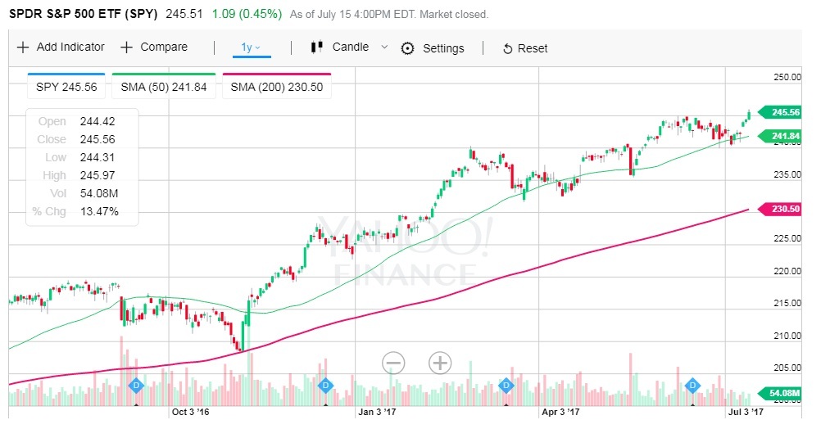Click the plus icon beside Compare
821x438 pixels.
pyautogui.click(x=127, y=47)
